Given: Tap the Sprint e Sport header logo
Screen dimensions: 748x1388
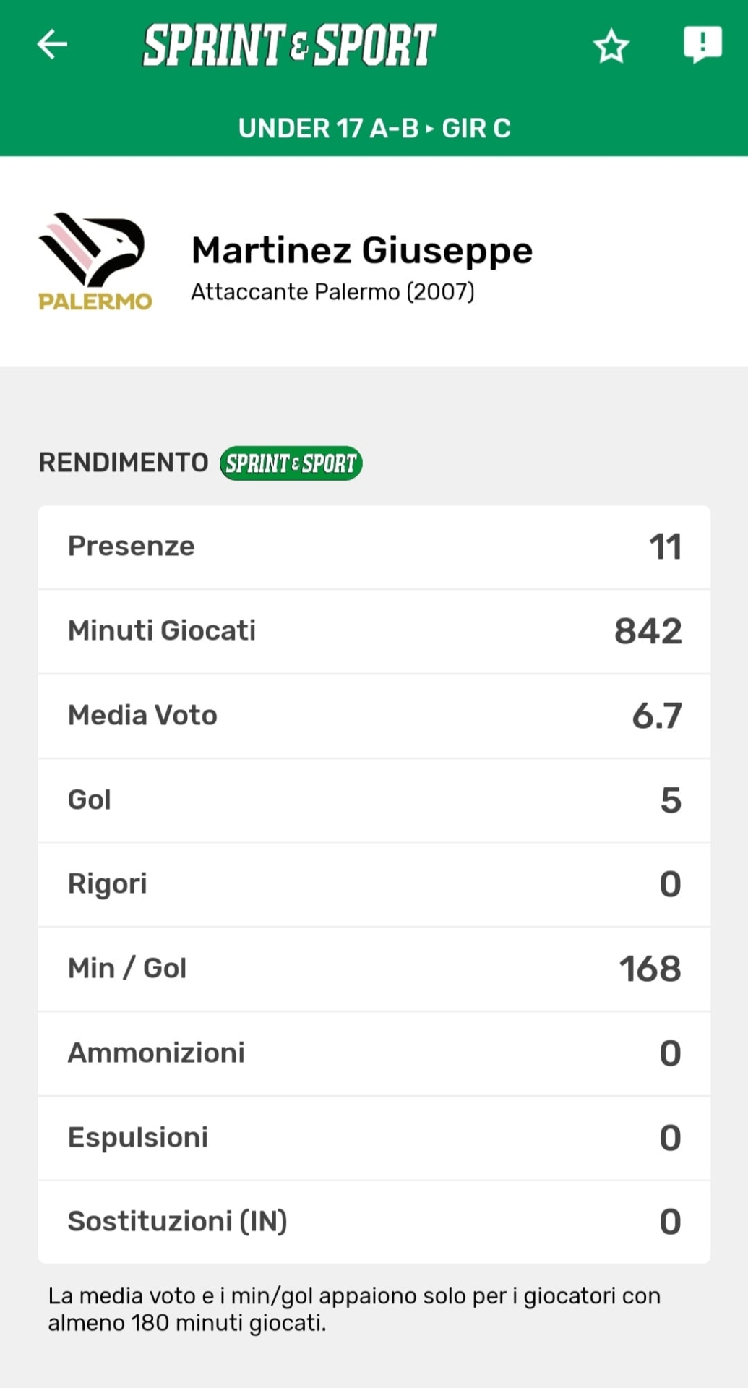Looking at the screenshot, I should (x=290, y=45).
